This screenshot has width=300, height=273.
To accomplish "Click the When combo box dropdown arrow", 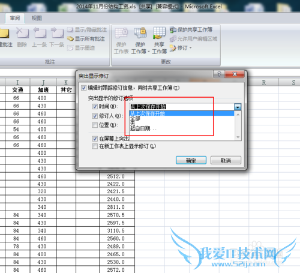I will tap(238, 107).
